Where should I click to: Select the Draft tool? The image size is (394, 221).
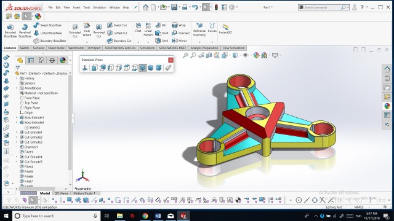coord(161,33)
